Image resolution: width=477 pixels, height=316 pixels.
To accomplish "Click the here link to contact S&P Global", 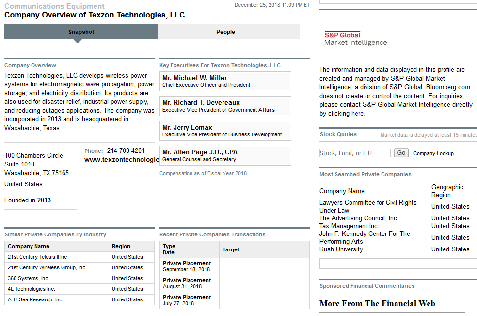I will click(x=357, y=113).
